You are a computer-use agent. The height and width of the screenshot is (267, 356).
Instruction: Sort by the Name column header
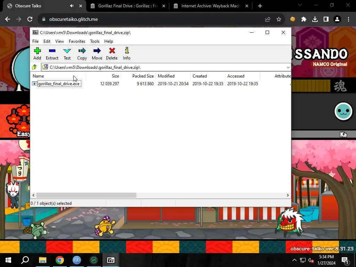click(x=58, y=76)
